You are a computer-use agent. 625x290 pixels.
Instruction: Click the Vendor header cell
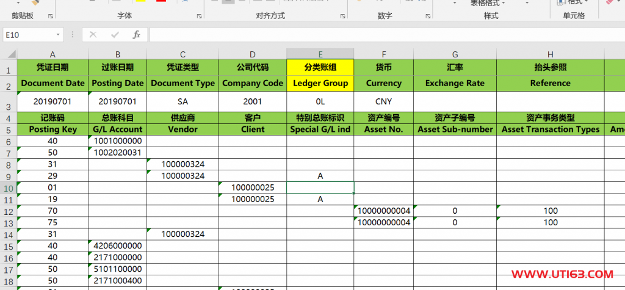[x=182, y=129]
